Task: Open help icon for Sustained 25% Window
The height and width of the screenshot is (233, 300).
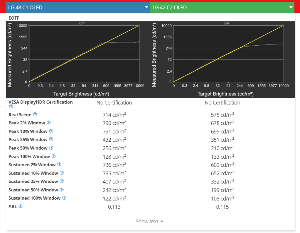Action: pos(62,181)
